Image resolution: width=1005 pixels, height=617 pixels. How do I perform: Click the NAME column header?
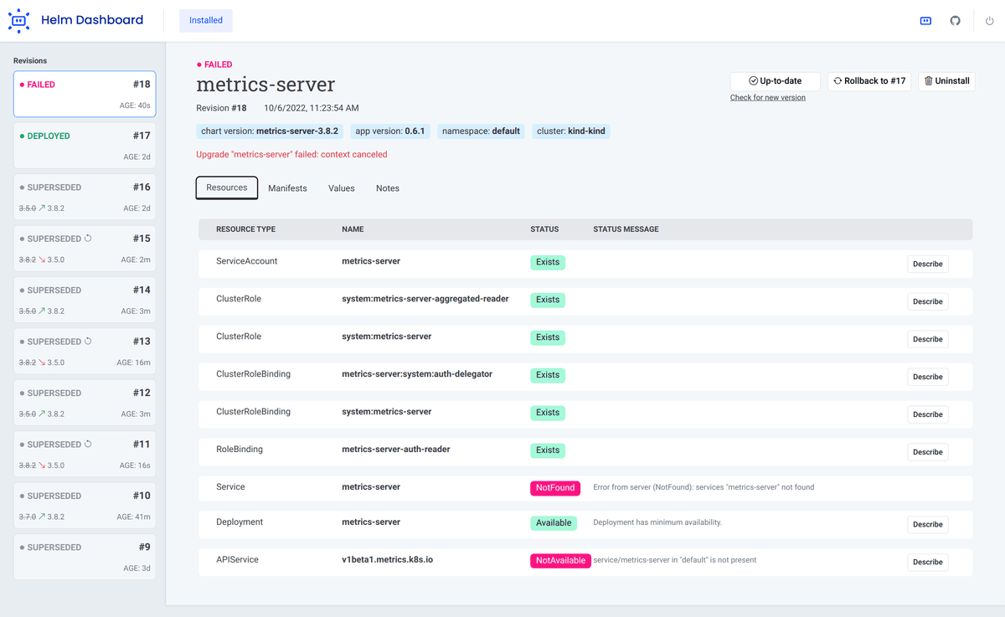click(353, 229)
